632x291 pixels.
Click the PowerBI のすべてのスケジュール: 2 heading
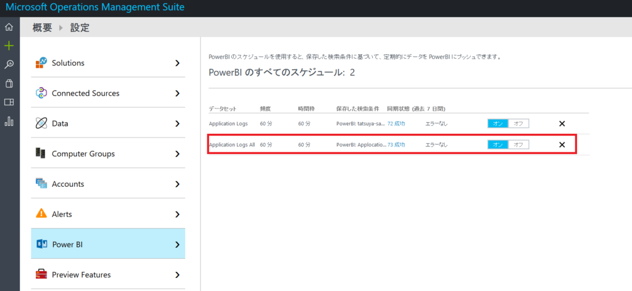coord(281,73)
